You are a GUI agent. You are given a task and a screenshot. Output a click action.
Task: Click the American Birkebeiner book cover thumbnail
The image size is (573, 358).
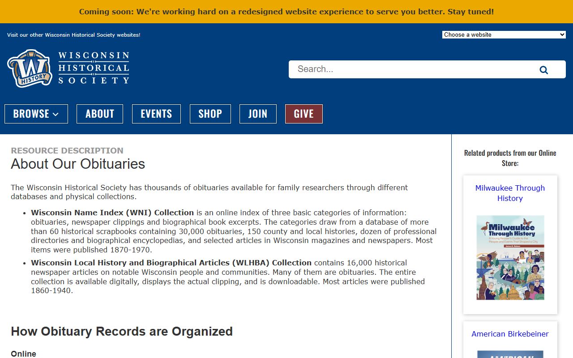tap(510, 354)
